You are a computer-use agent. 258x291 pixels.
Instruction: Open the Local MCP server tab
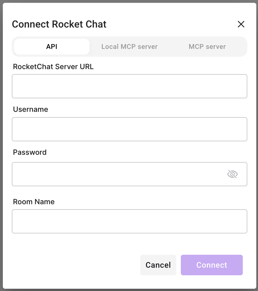click(129, 47)
